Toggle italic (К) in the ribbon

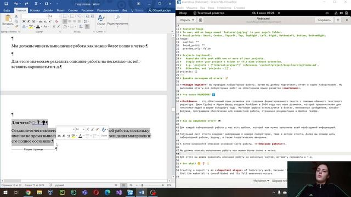click(x=29, y=21)
